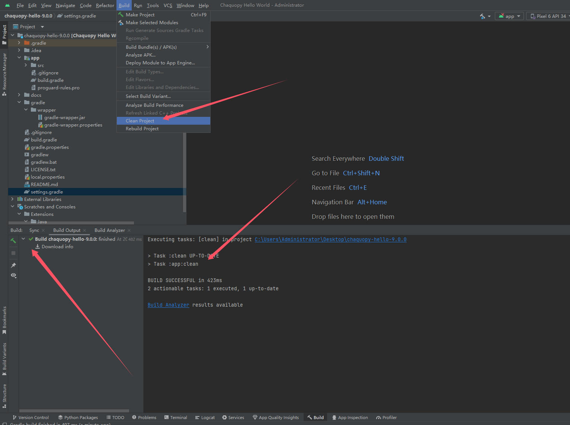The image size is (570, 425).
Task: Open the Terminal tool window
Action: tap(175, 417)
